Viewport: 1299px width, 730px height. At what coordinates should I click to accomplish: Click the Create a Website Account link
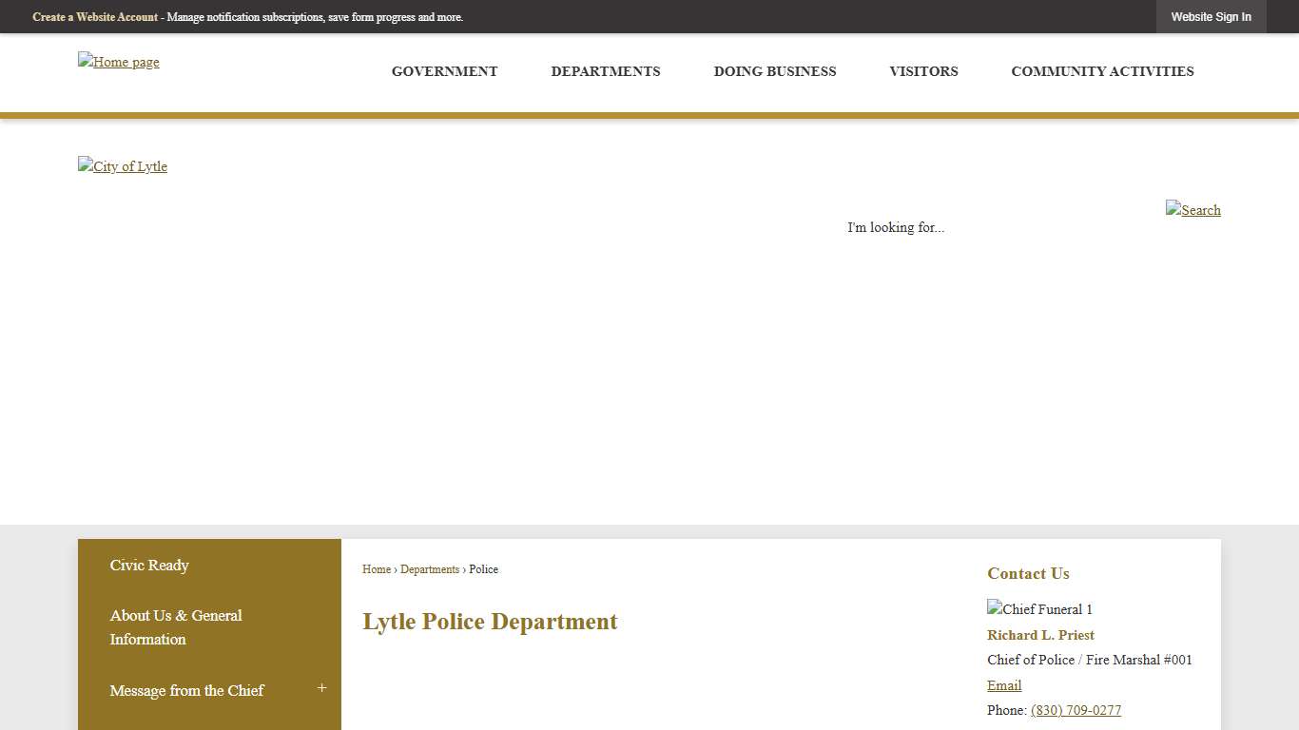95,17
